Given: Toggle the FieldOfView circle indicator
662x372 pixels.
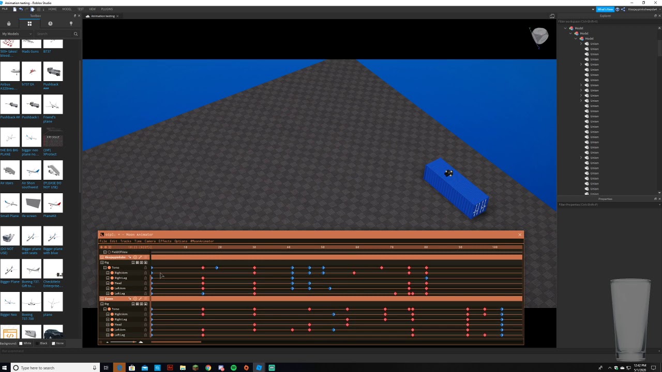Looking at the screenshot, I should 109,252.
